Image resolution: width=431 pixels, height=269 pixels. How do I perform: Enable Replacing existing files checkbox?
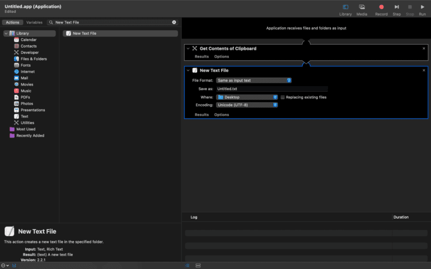[x=283, y=97]
